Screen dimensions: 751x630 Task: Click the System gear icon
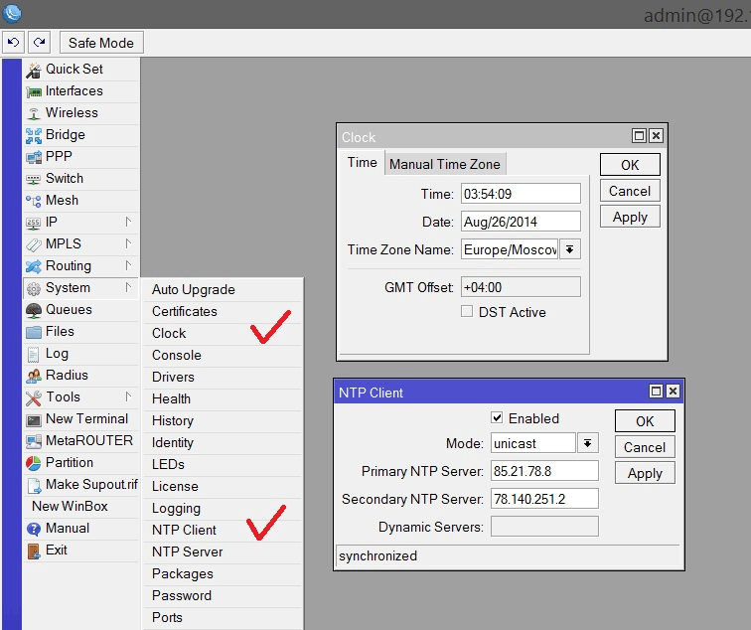click(x=34, y=288)
